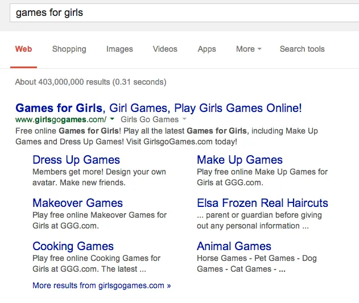Open the 'Games for Girls, Girl Games' result title

point(158,108)
